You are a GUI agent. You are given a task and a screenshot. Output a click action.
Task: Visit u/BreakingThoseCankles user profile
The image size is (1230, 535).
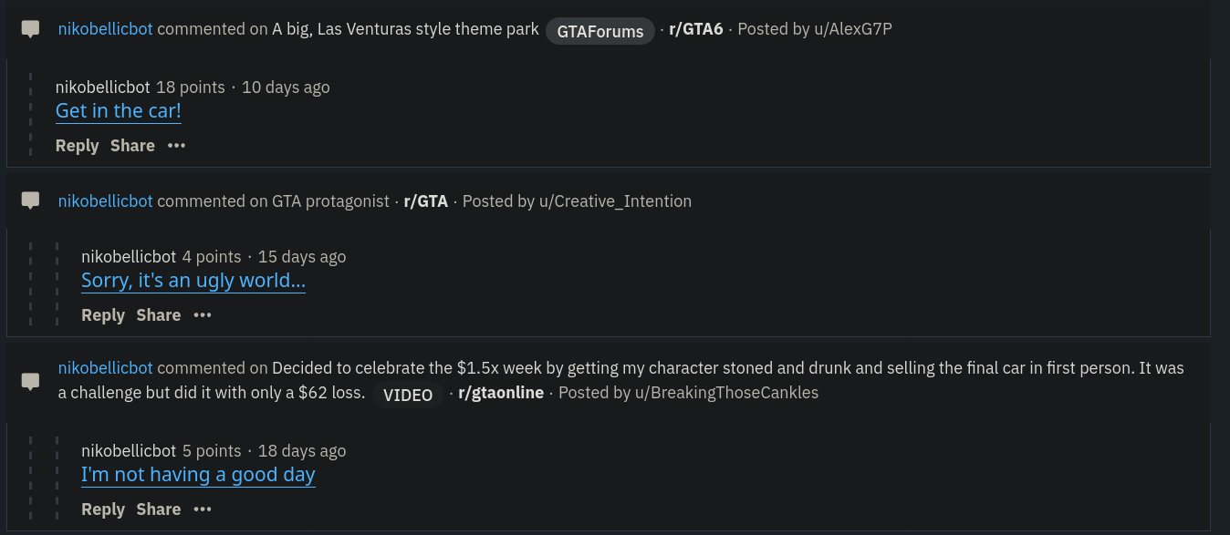725,393
